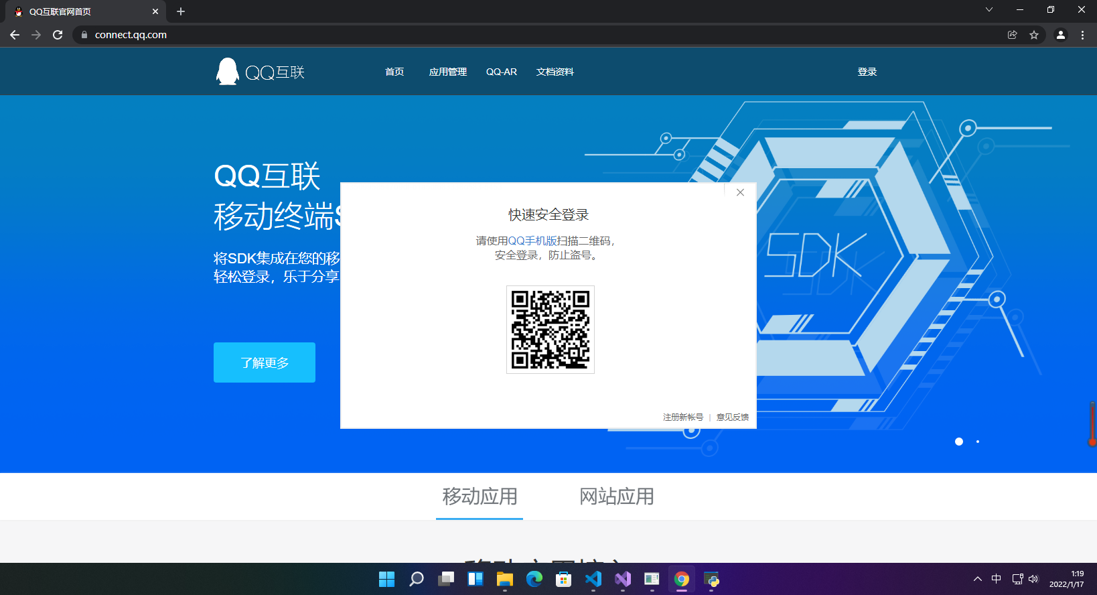
Task: Select the QQ互联官网首页 browser tab
Action: point(86,11)
